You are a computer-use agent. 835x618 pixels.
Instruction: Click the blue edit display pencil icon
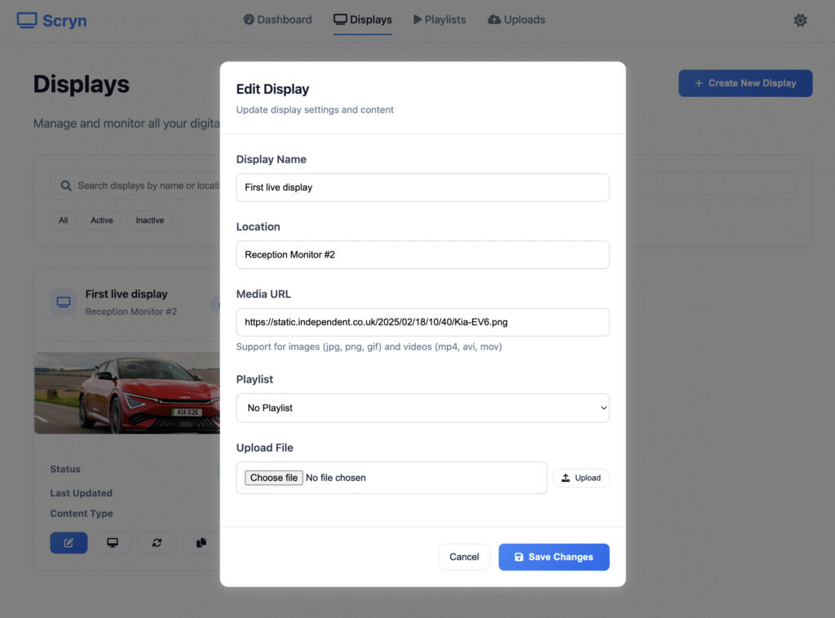(69, 543)
